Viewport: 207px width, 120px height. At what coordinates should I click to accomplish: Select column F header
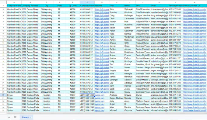tap(87, 2)
